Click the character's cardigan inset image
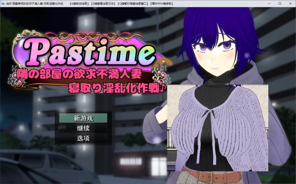The image size is (296, 184). click(x=218, y=128)
